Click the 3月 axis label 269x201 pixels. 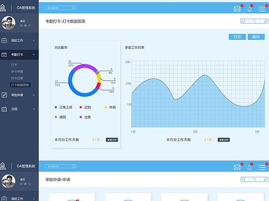(x=257, y=131)
